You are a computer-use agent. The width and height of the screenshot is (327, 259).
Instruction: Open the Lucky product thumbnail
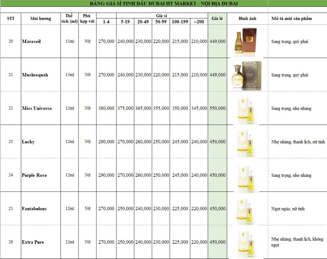coord(247,142)
